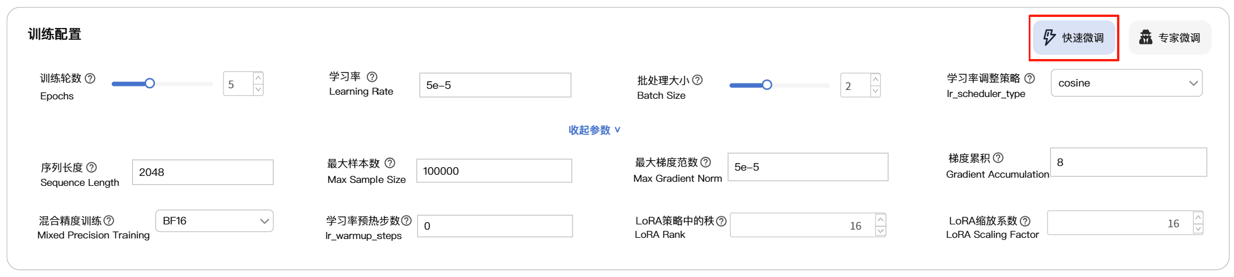Screen dimensions: 1234x277
Task: Click the Batch Size slider handle
Action: (767, 85)
